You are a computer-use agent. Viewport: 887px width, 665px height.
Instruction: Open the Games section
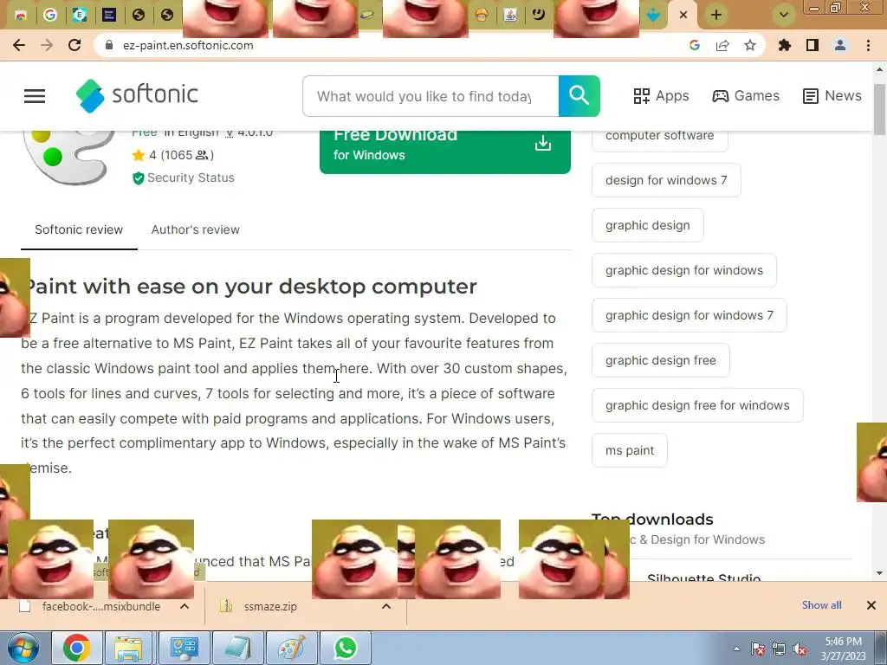point(746,95)
